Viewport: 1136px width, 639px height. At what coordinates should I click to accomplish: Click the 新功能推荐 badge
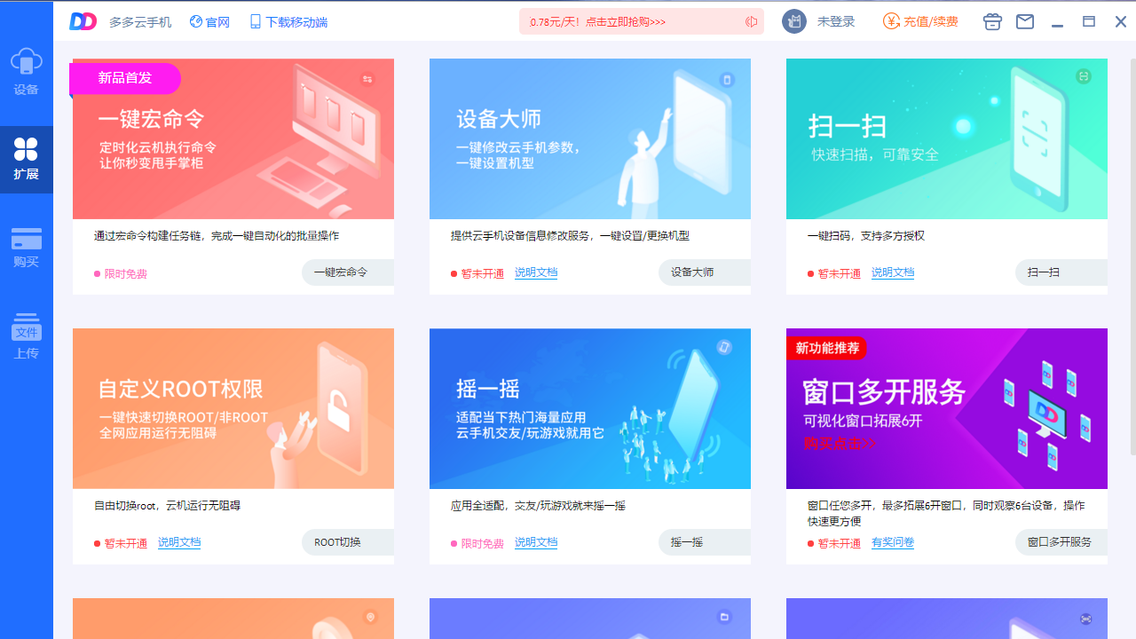827,348
